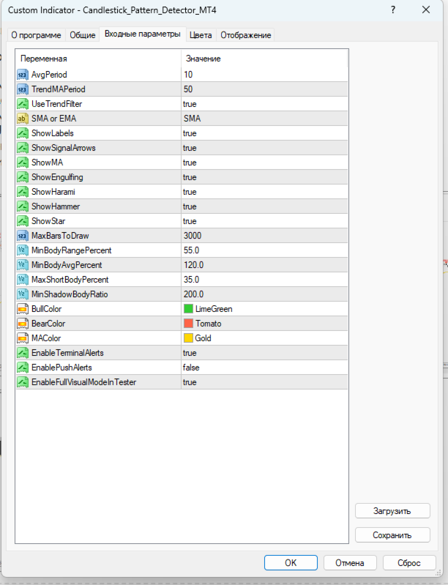Click the Gold color swatch

coord(188,338)
